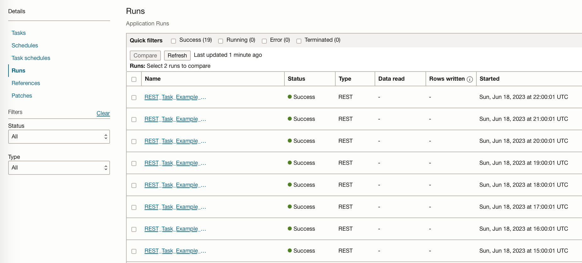The height and width of the screenshot is (263, 582).
Task: Click 'Sun, Jun 18, 2023 at 19:00:01 UTC'
Action: pyautogui.click(x=524, y=163)
